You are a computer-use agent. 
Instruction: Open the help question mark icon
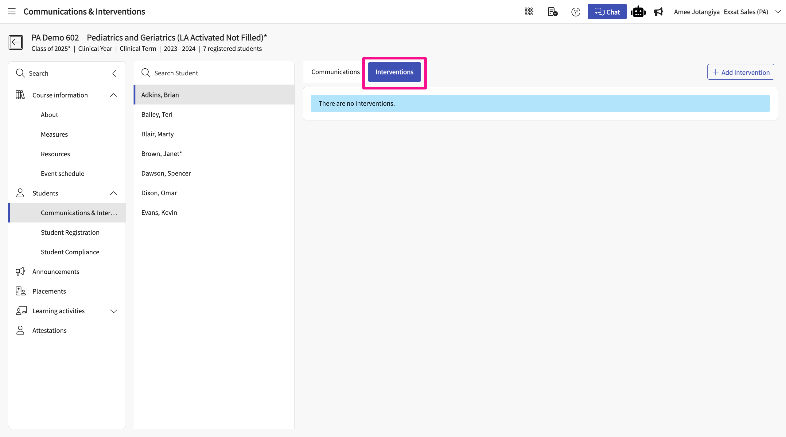pyautogui.click(x=576, y=12)
